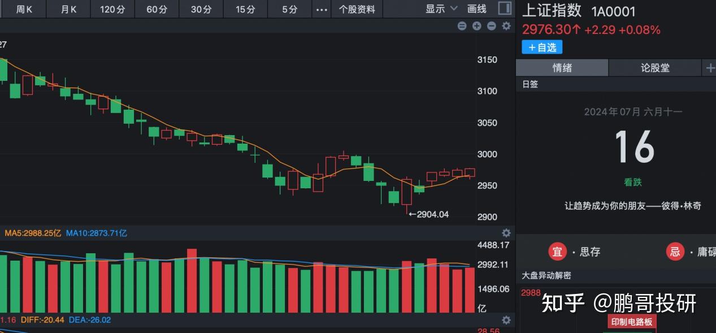The height and width of the screenshot is (333, 716).
Task: Switch to the 情绪 sentiment tab
Action: [x=562, y=67]
